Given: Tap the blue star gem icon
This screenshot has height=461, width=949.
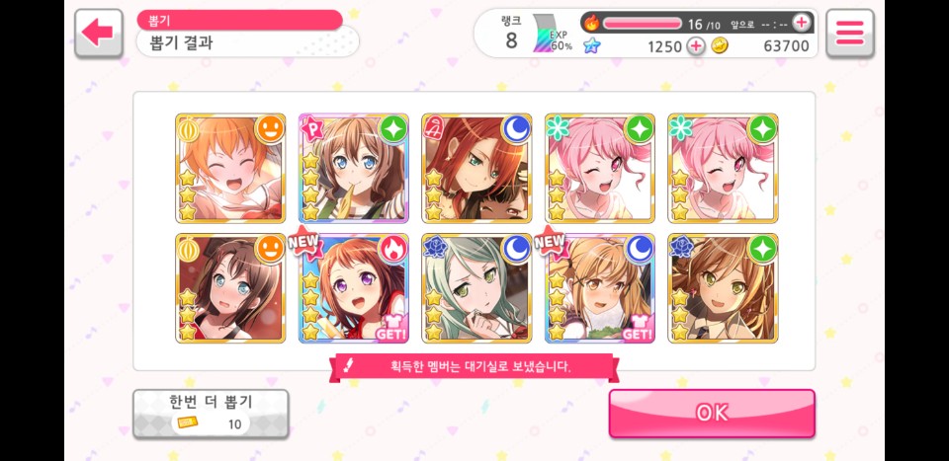Looking at the screenshot, I should 591,46.
